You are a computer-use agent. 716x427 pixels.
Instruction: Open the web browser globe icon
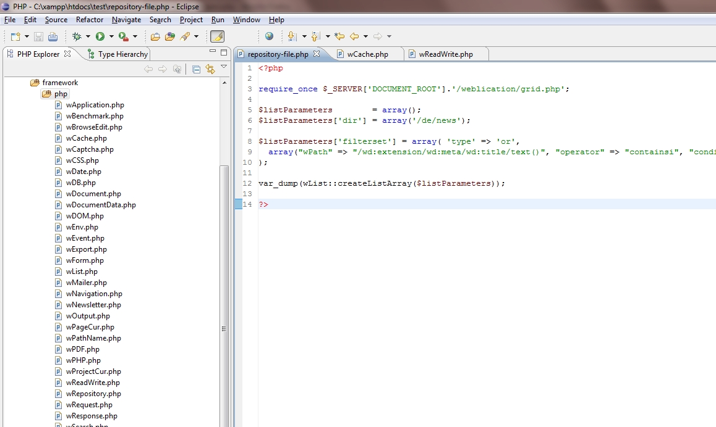point(270,36)
